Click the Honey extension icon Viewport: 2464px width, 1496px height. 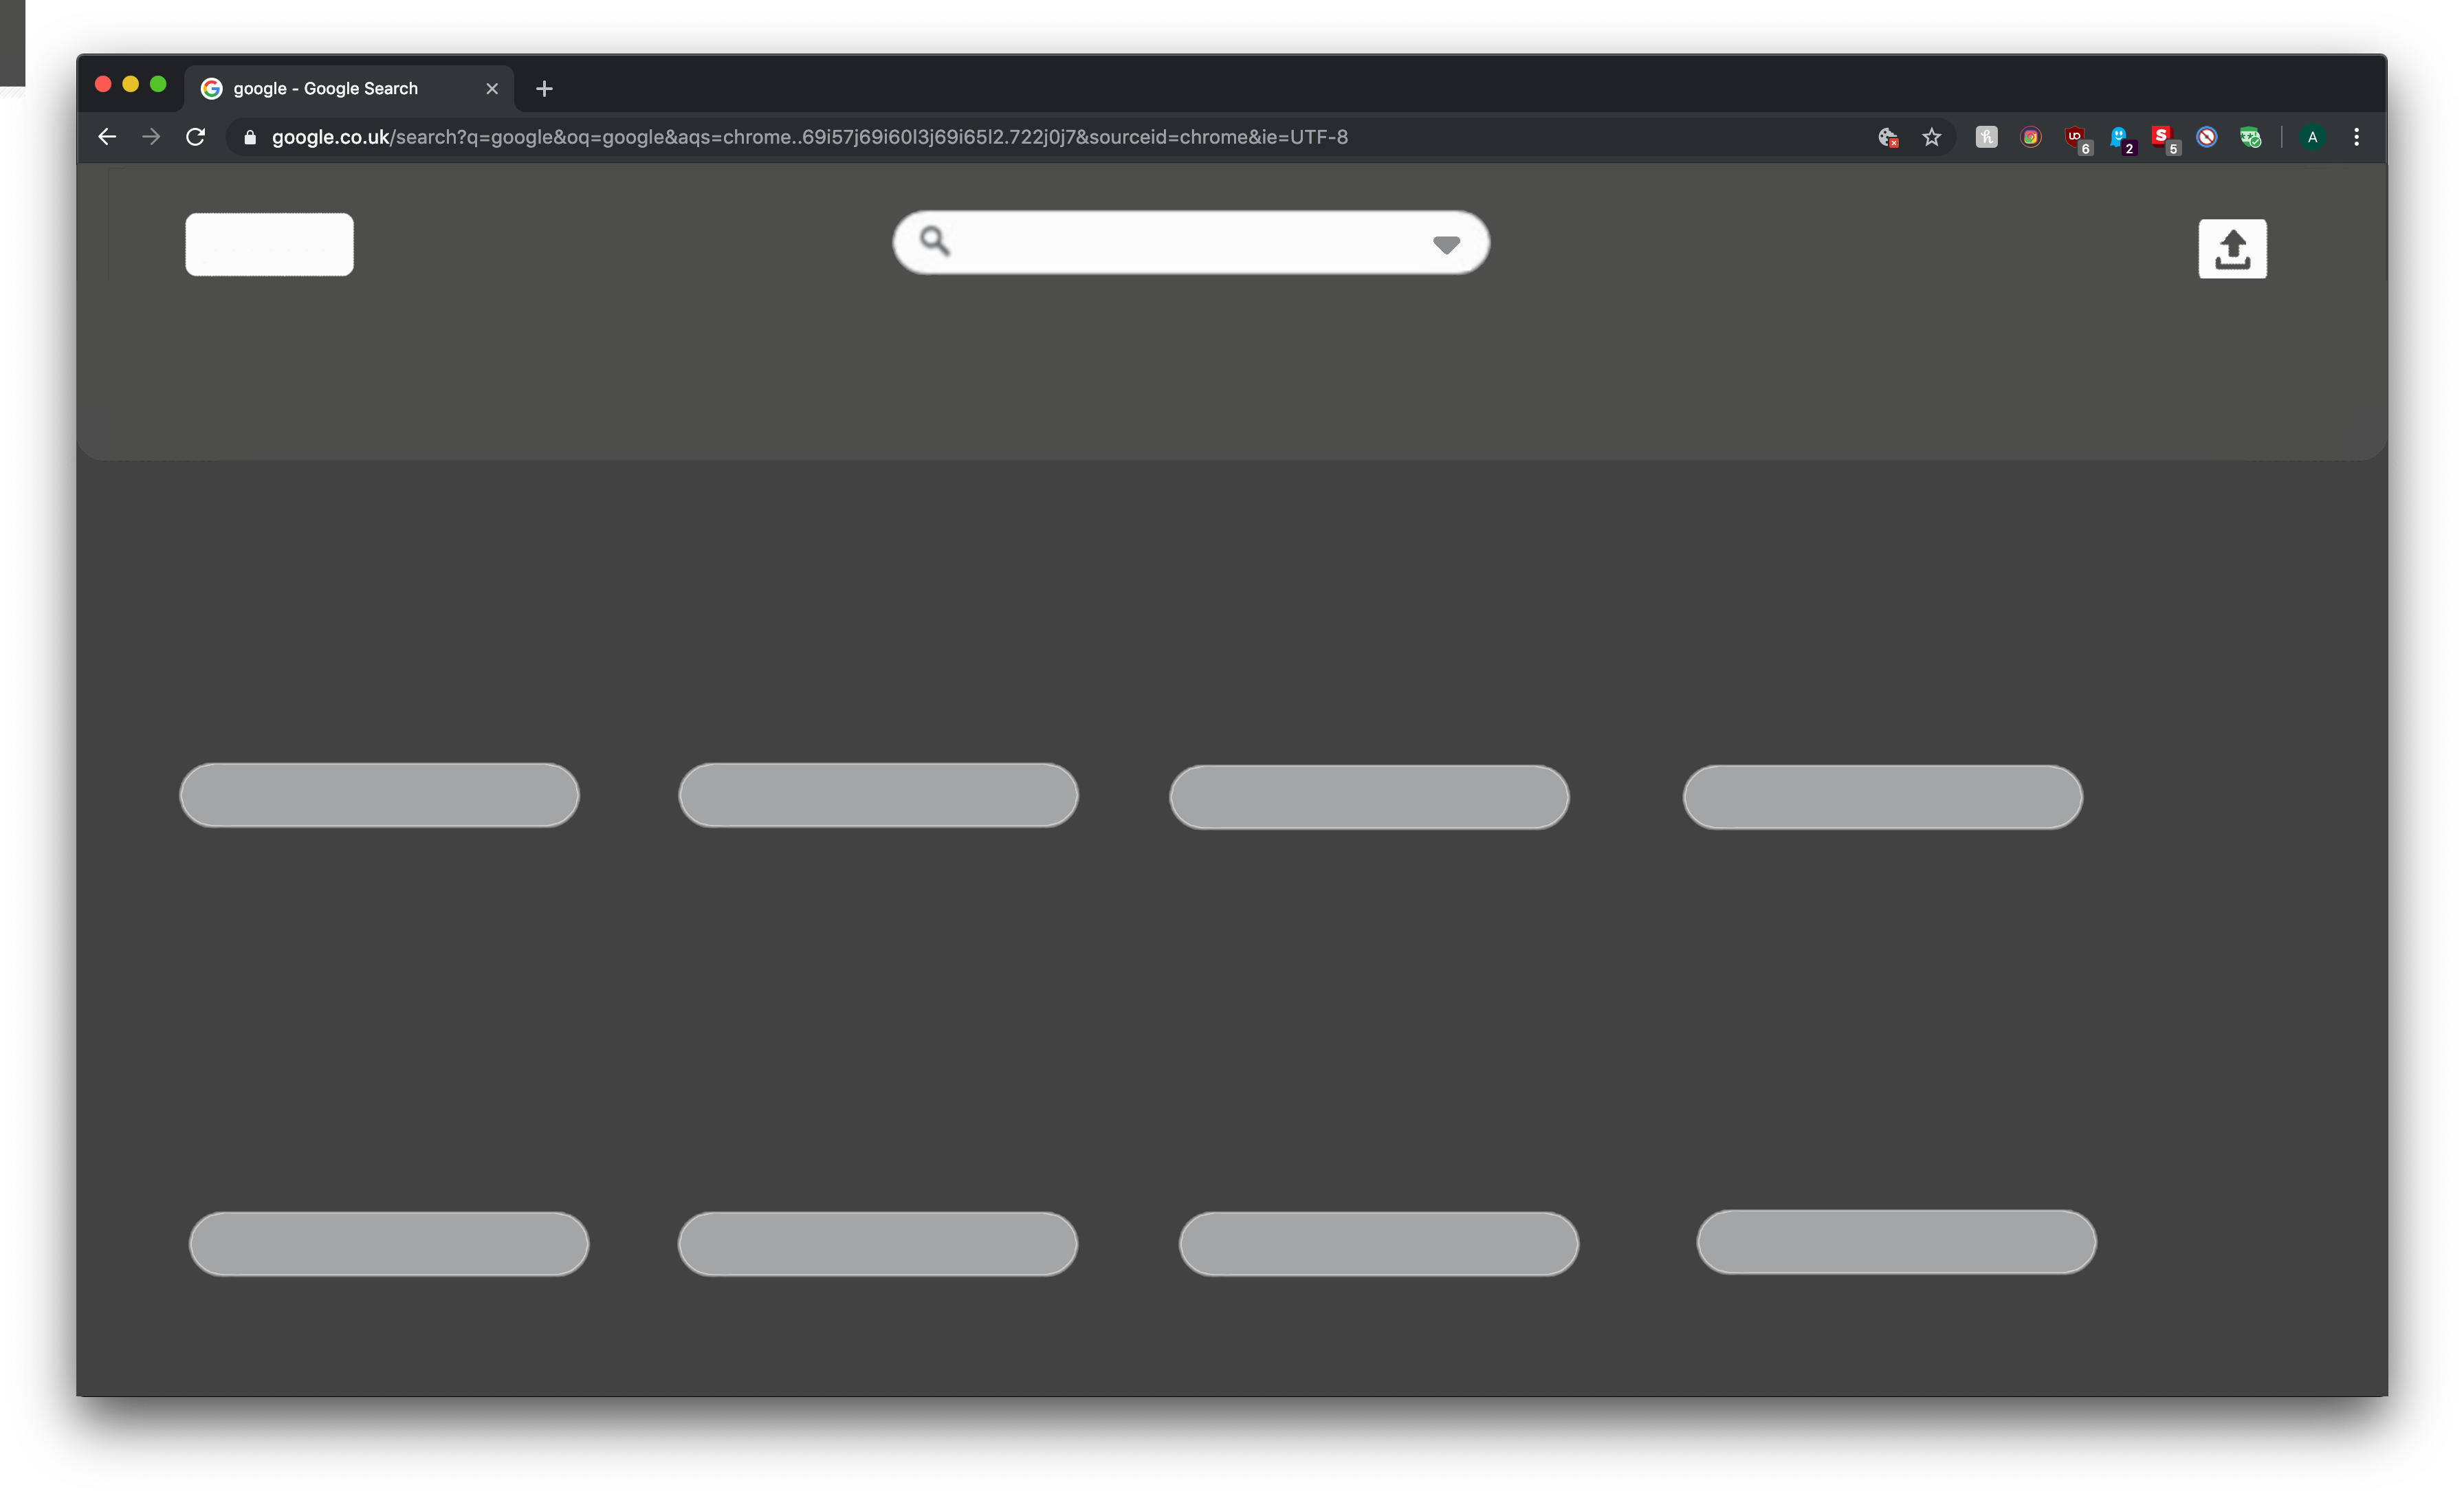[1986, 137]
